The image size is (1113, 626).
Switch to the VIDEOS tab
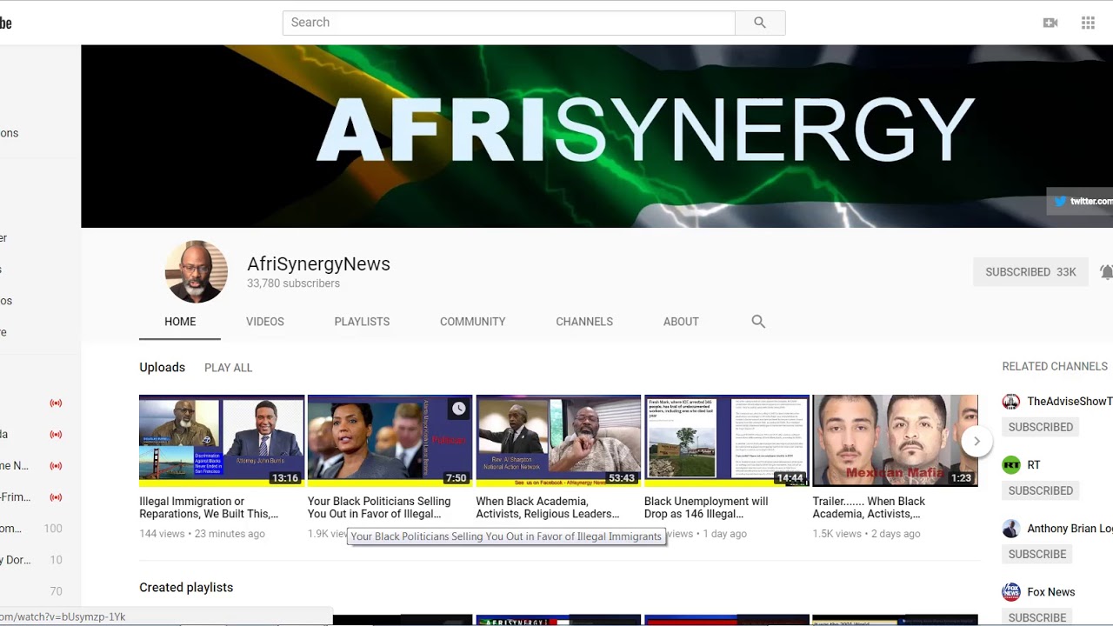264,322
